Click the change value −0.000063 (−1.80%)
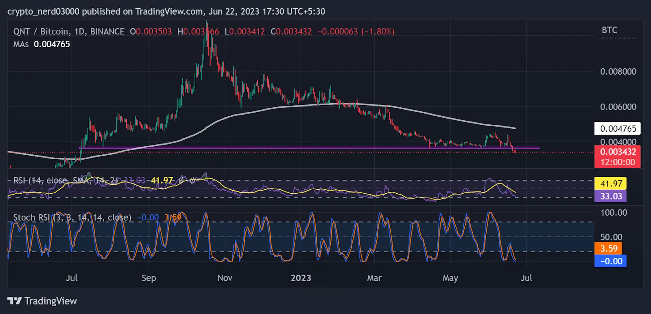651x314 pixels. point(356,31)
